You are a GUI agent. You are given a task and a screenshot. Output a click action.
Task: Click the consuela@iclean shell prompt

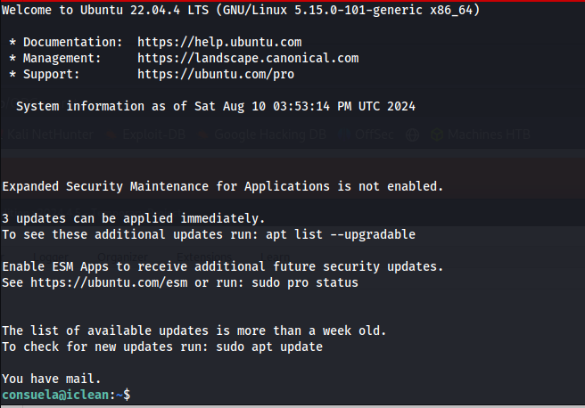(66, 395)
